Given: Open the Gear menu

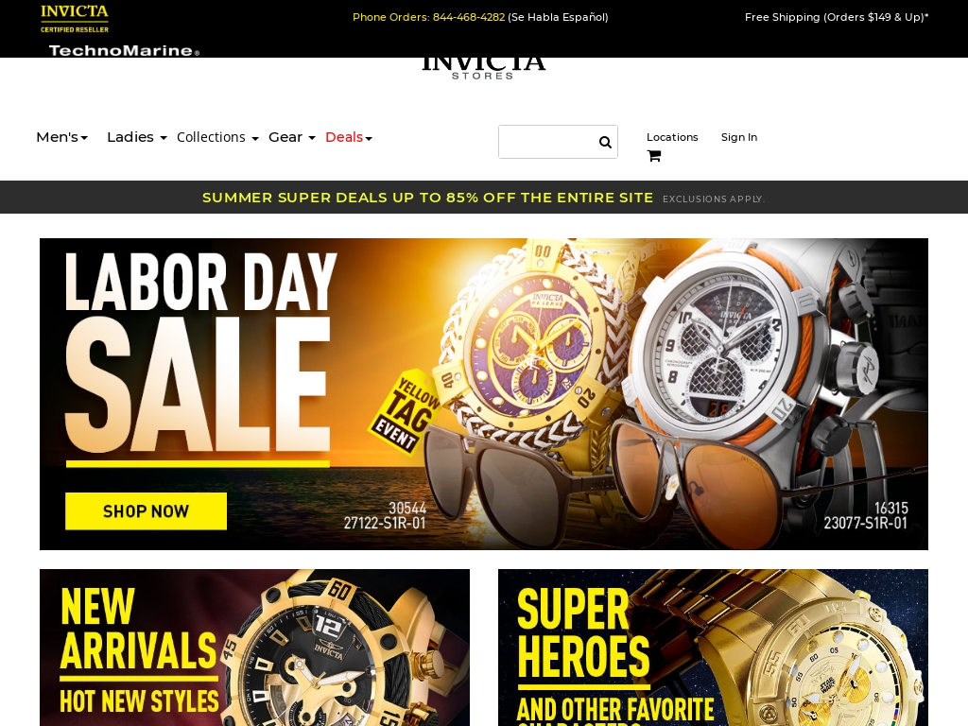Looking at the screenshot, I should pos(291,137).
